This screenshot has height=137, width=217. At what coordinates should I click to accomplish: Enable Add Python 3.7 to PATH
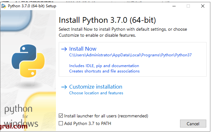(x=61, y=123)
